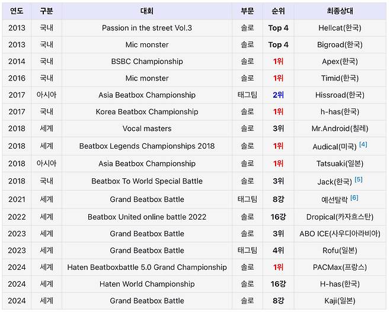Select the 부문 column header
Viewport: 390px width, 312px height.
(x=247, y=11)
